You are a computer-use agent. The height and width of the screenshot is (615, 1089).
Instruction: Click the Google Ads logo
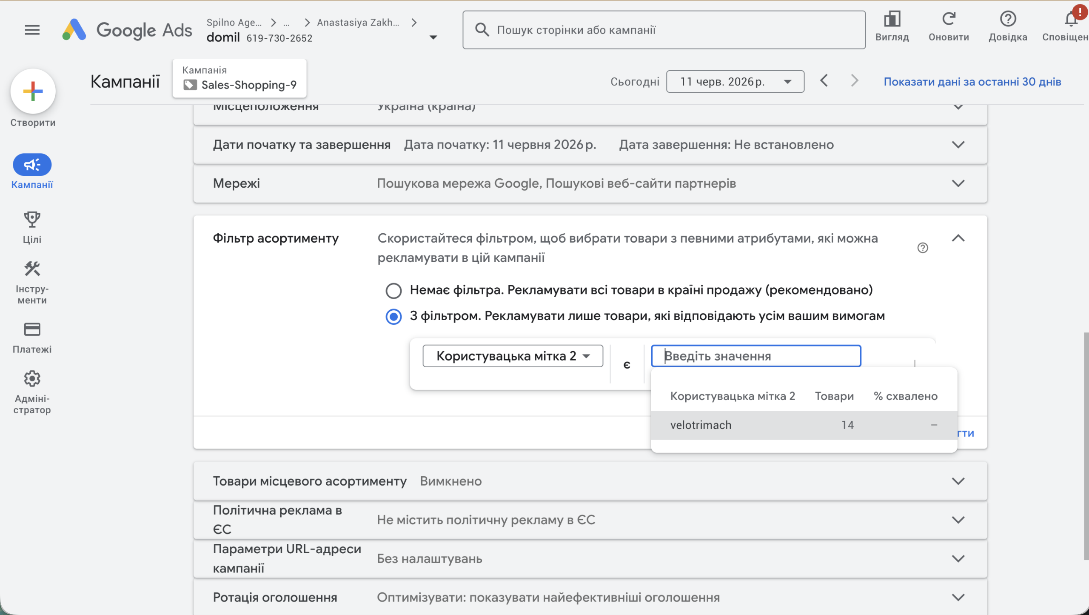click(x=127, y=30)
